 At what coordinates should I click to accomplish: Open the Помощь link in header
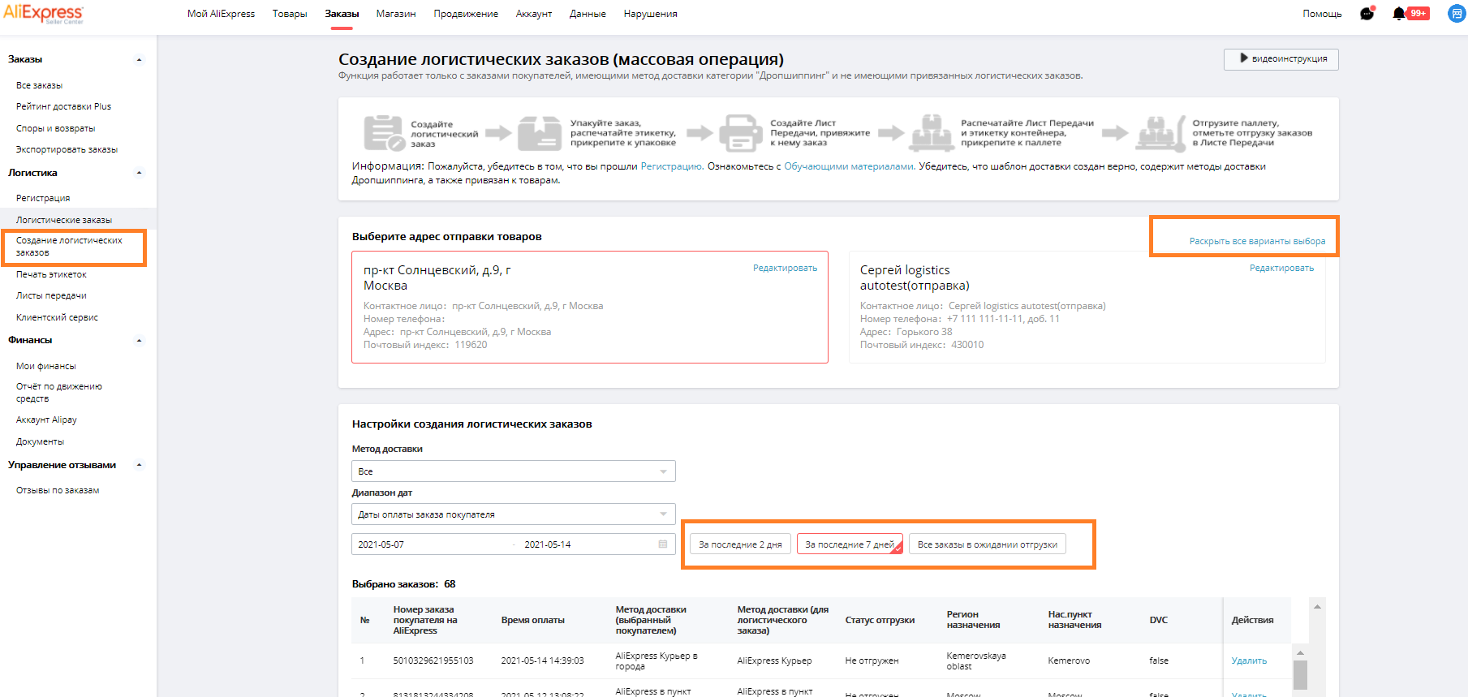[x=1322, y=14]
